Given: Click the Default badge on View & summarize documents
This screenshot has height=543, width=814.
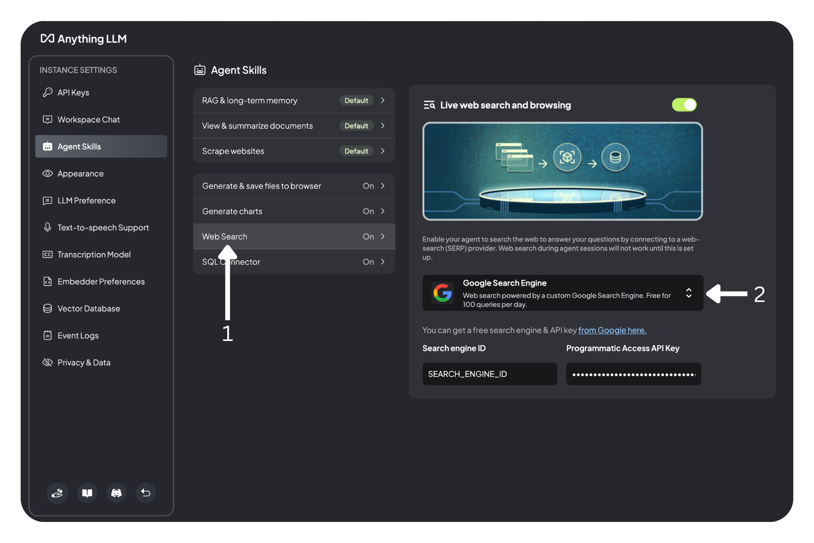Looking at the screenshot, I should (x=357, y=126).
